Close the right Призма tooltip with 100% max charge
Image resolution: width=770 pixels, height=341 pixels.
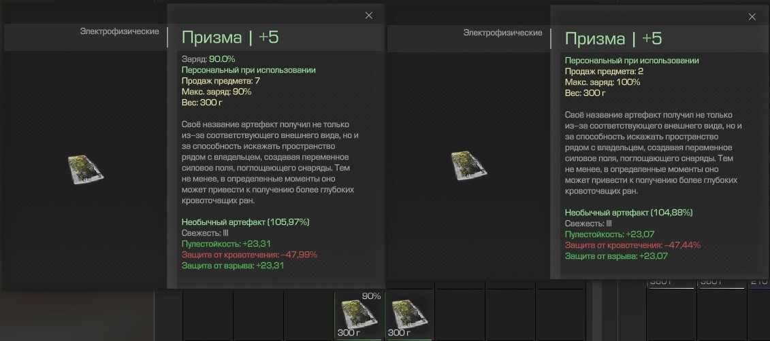(752, 17)
